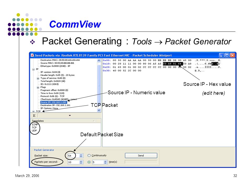Expand the Type of service node
Image resolution: width=252 pixels, height=189 pixels.
pyautogui.click(x=38, y=78)
